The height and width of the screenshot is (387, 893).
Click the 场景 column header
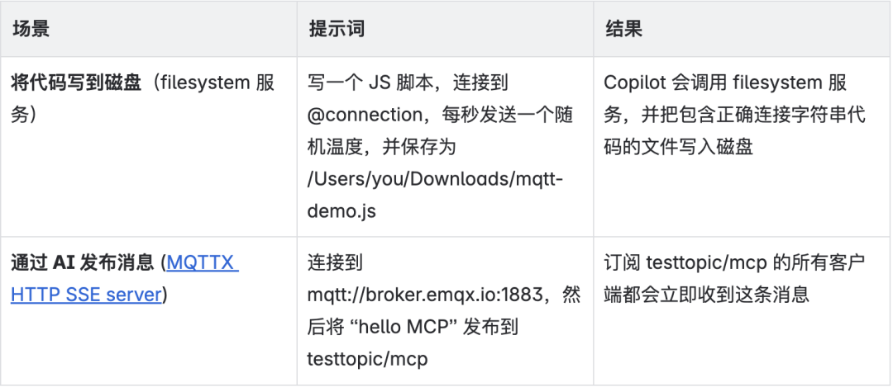[x=31, y=29]
